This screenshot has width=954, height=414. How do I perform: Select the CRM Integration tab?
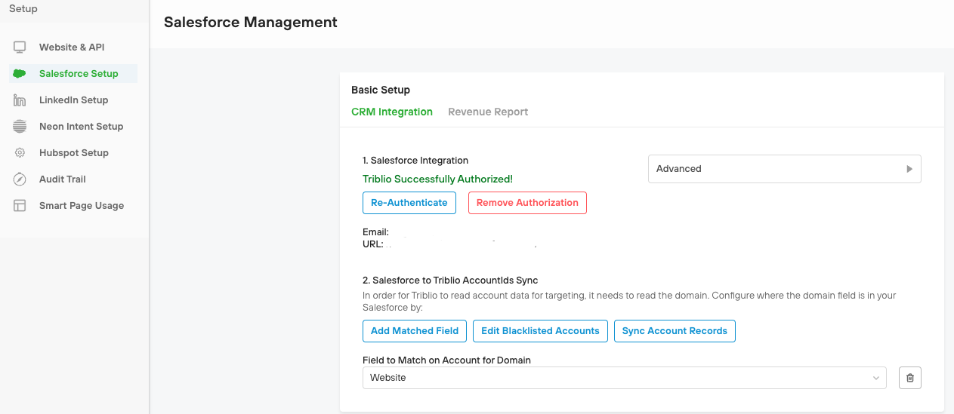click(x=392, y=112)
